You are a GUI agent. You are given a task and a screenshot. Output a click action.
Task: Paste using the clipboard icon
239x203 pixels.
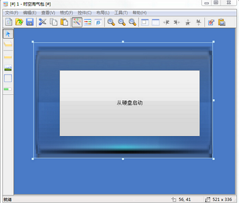(x=64, y=22)
